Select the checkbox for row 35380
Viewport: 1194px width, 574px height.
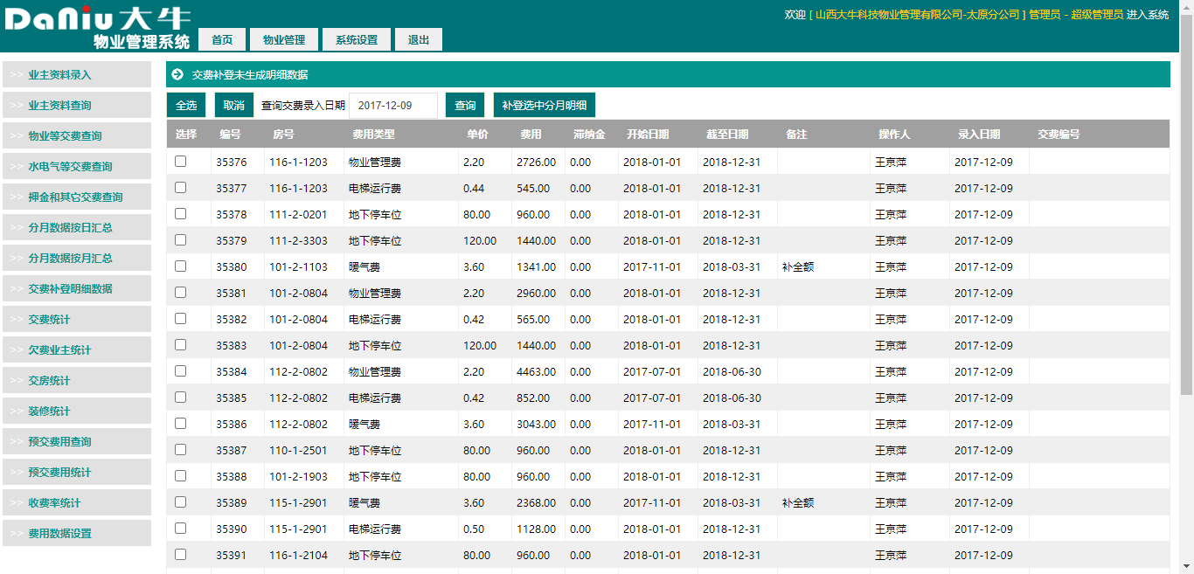point(181,266)
